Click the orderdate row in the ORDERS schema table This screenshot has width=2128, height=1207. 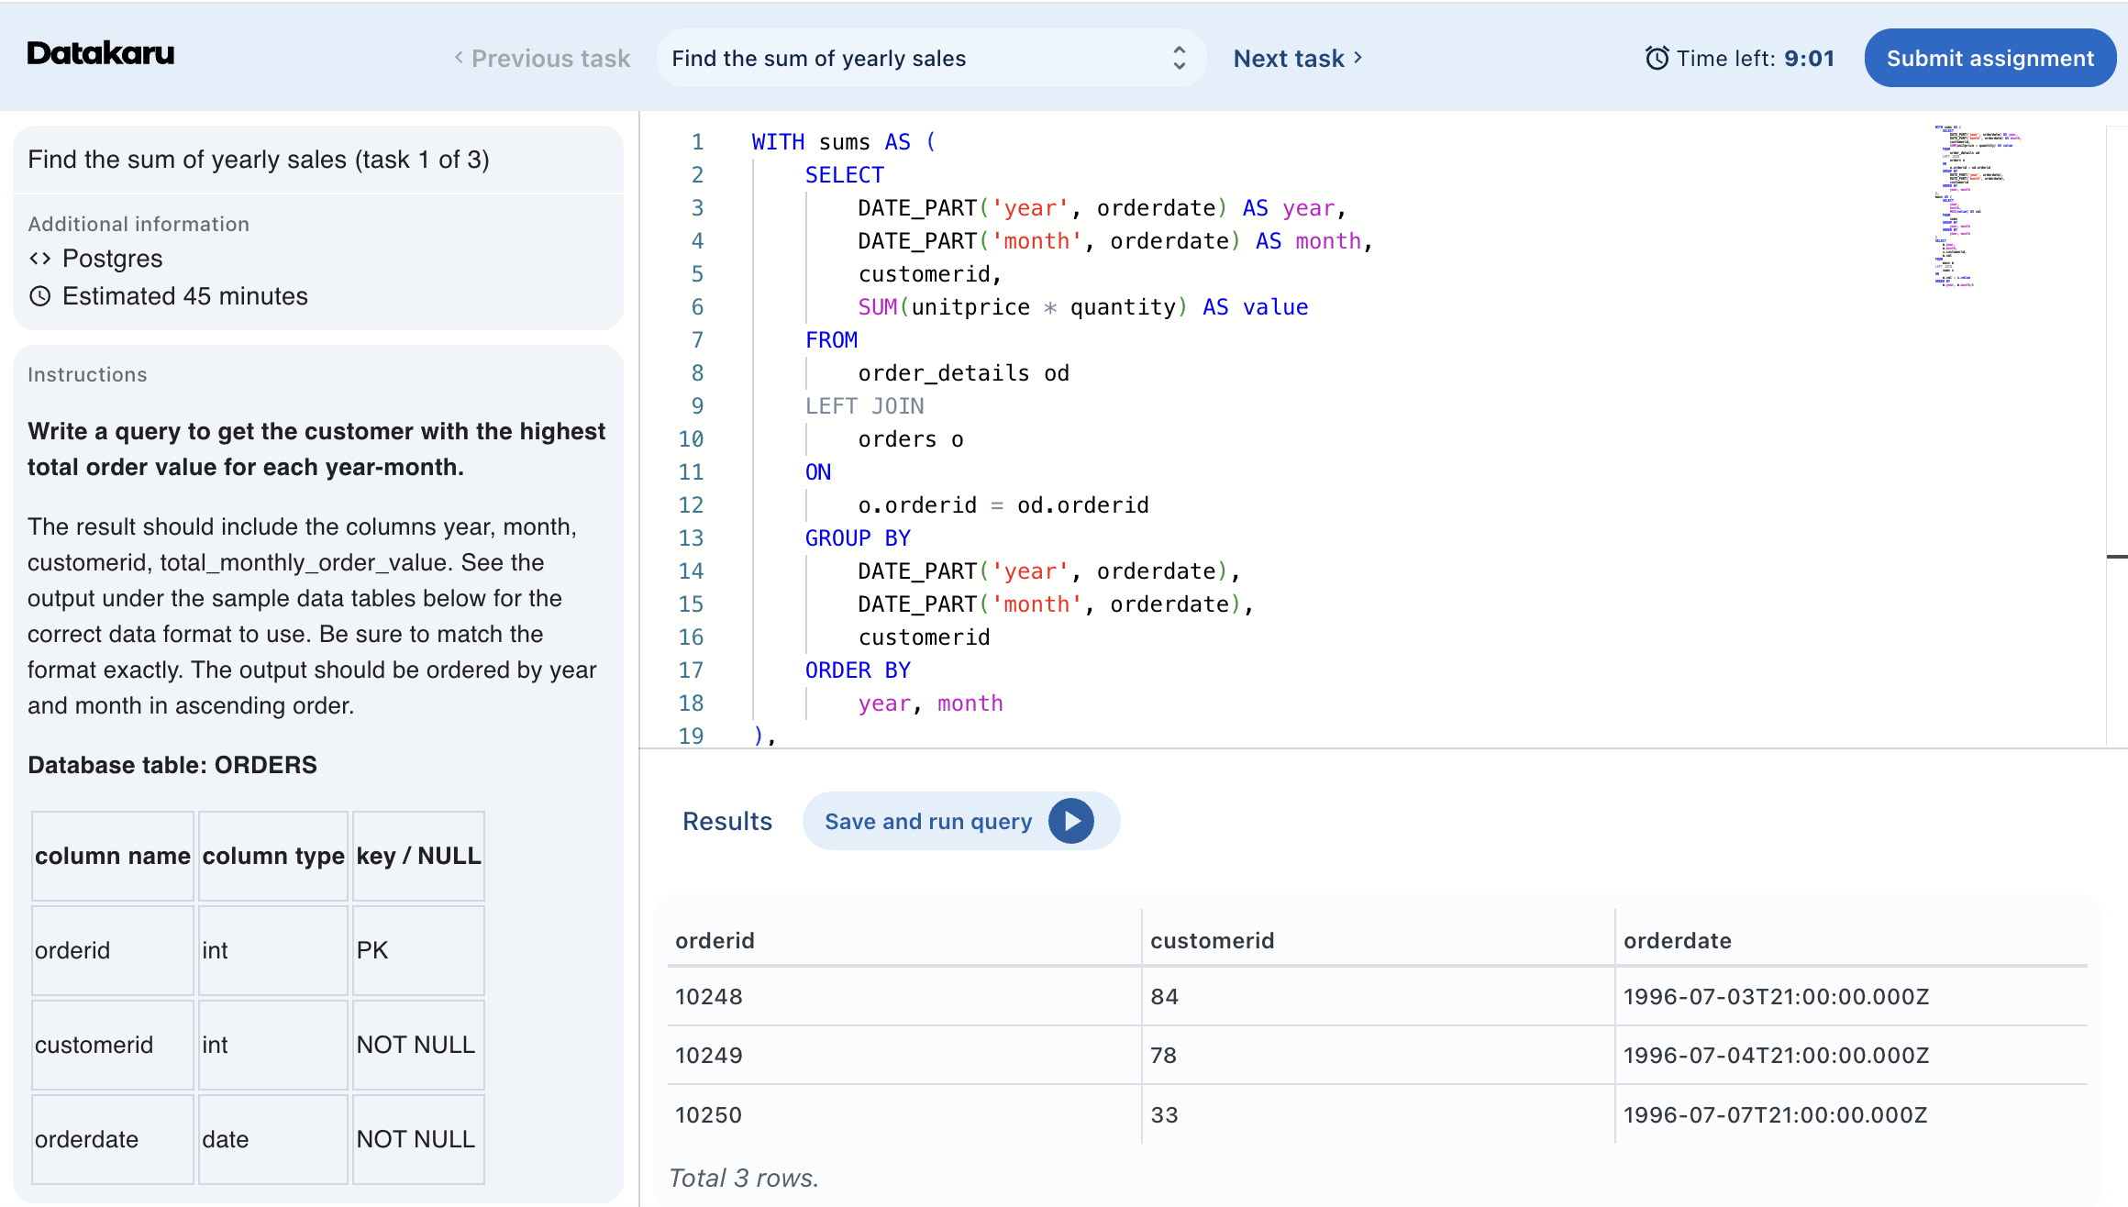coord(258,1139)
